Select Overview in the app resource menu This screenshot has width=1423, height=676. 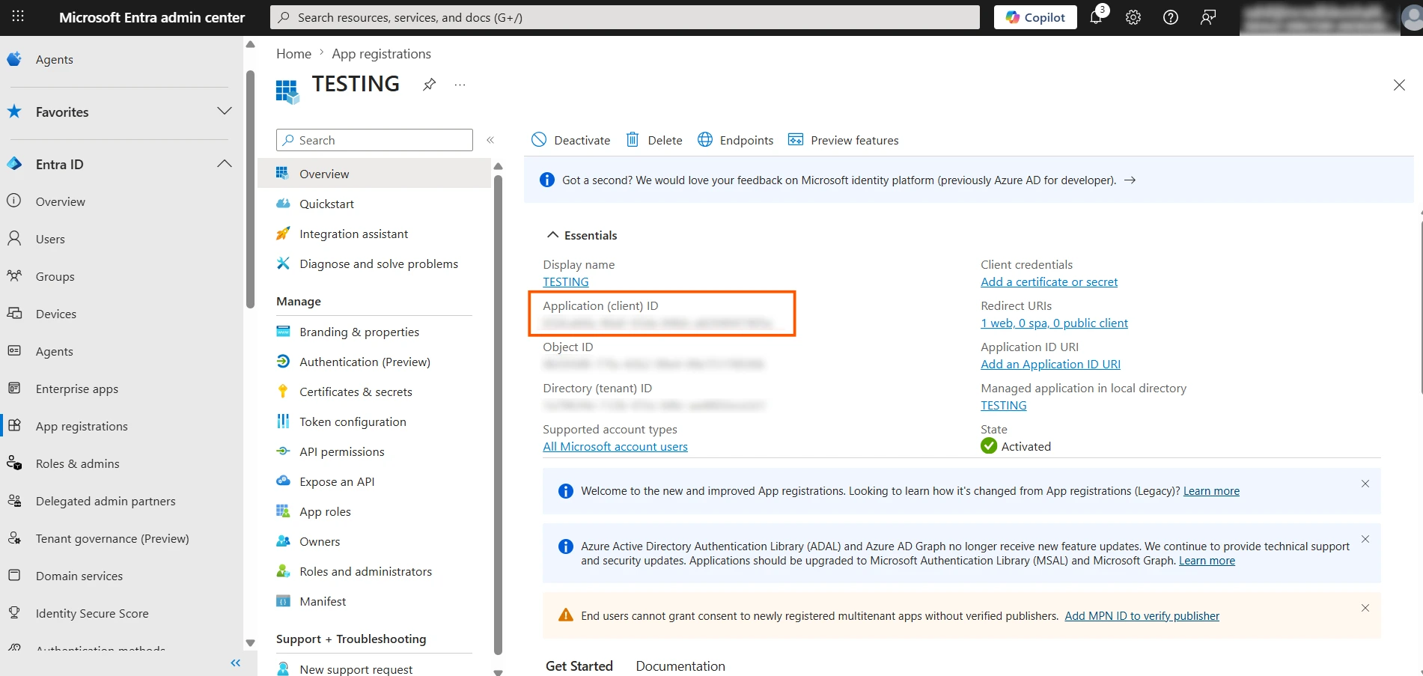374,174
